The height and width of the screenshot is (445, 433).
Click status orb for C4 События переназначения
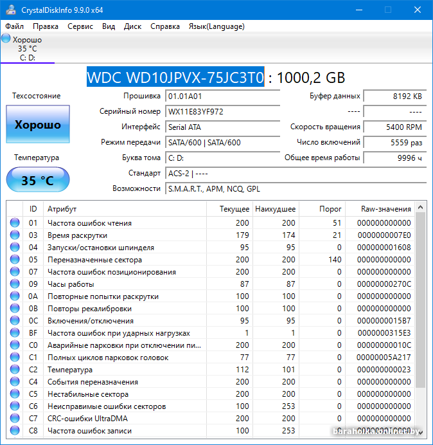point(15,381)
